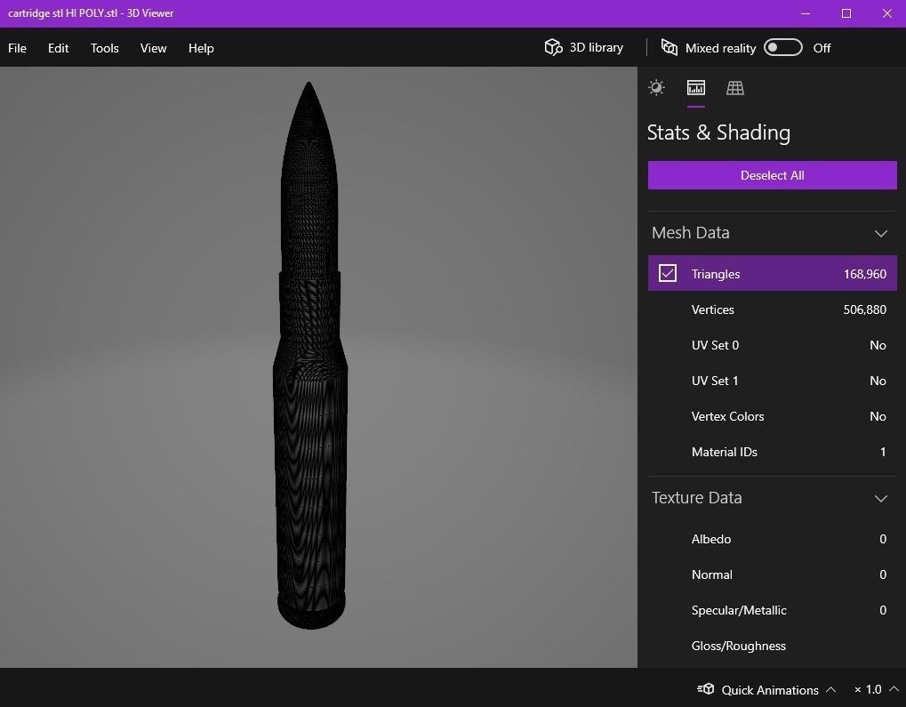Click the Texture Data heading

pyautogui.click(x=696, y=498)
